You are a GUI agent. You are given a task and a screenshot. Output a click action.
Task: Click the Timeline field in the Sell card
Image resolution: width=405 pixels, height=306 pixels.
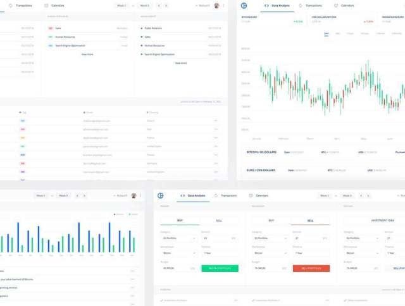point(311,253)
